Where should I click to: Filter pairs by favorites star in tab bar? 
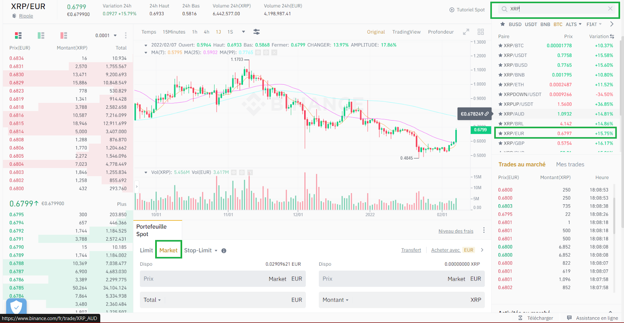point(503,24)
